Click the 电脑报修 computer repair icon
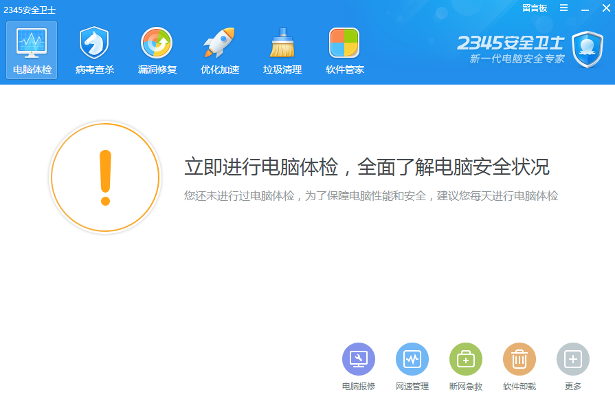The image size is (615, 410). coord(358,358)
